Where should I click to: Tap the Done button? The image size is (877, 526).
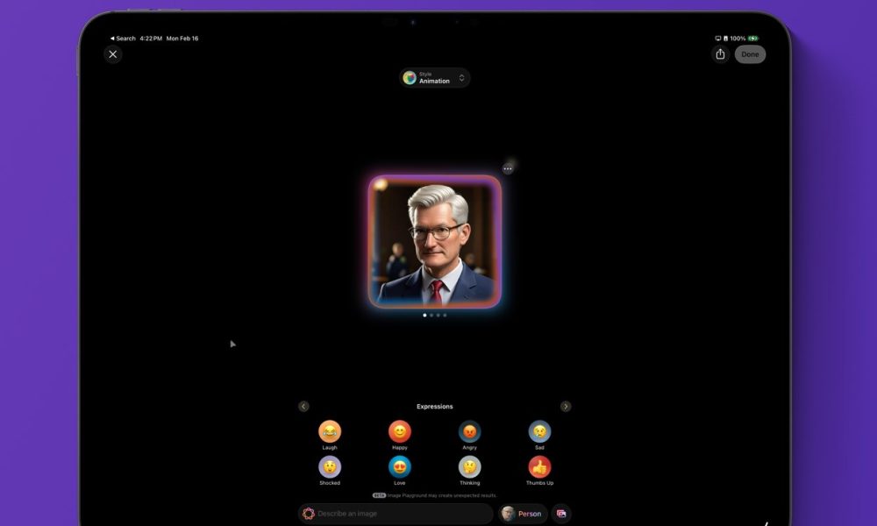click(x=750, y=54)
